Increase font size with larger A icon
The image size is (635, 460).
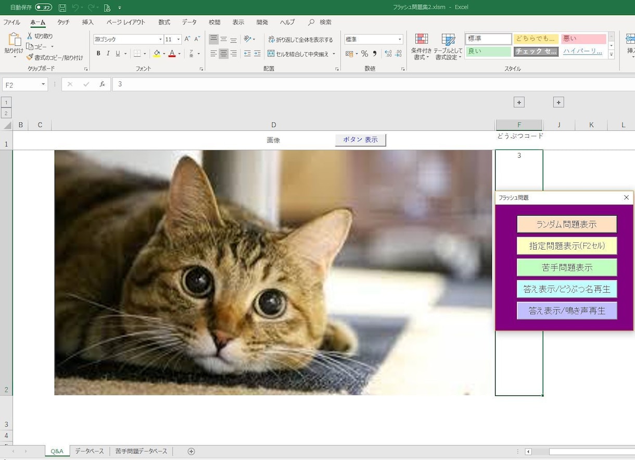pos(187,39)
